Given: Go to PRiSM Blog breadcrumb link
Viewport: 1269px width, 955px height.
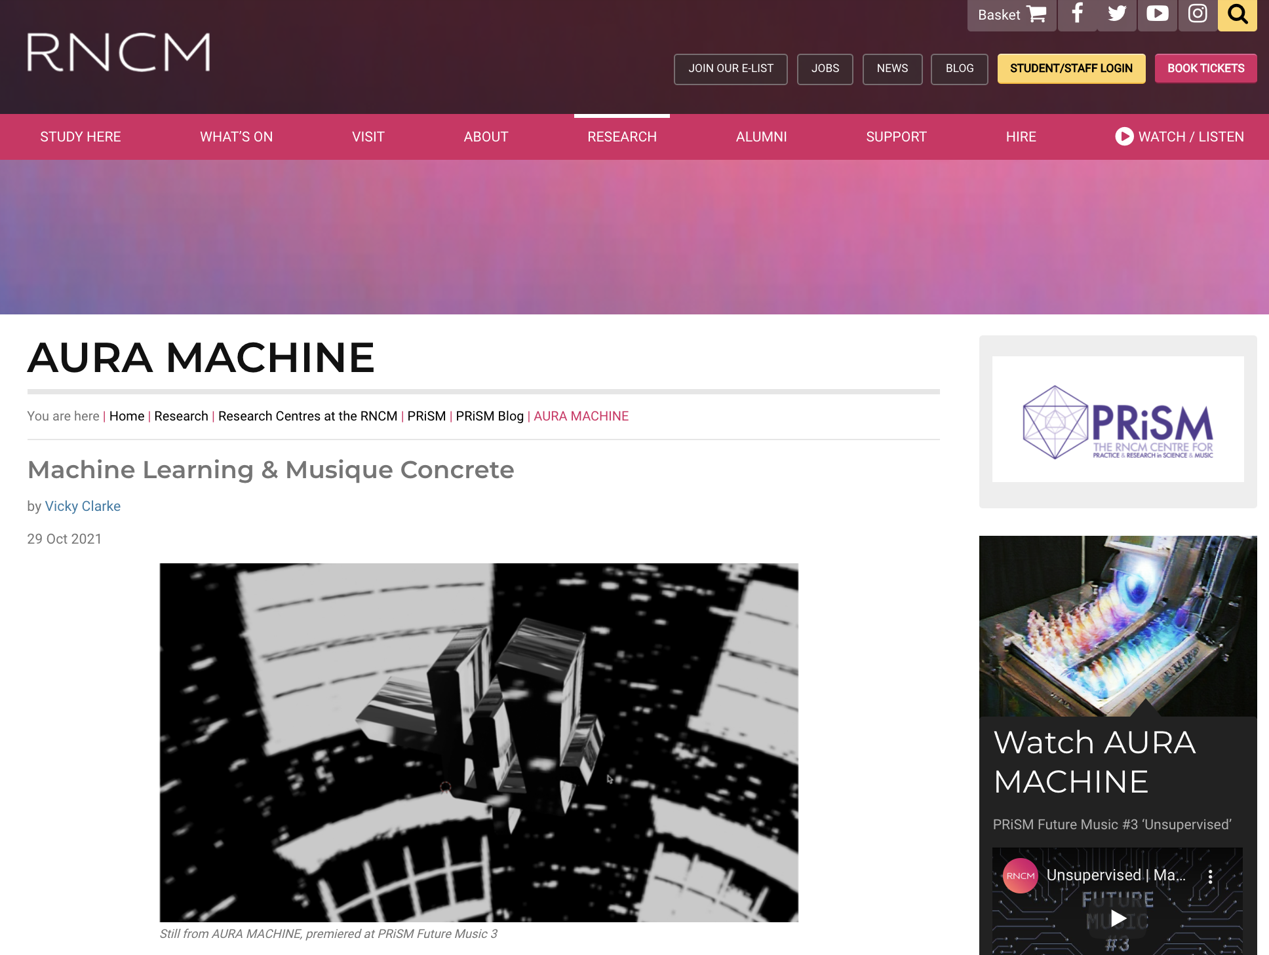Looking at the screenshot, I should 490,416.
